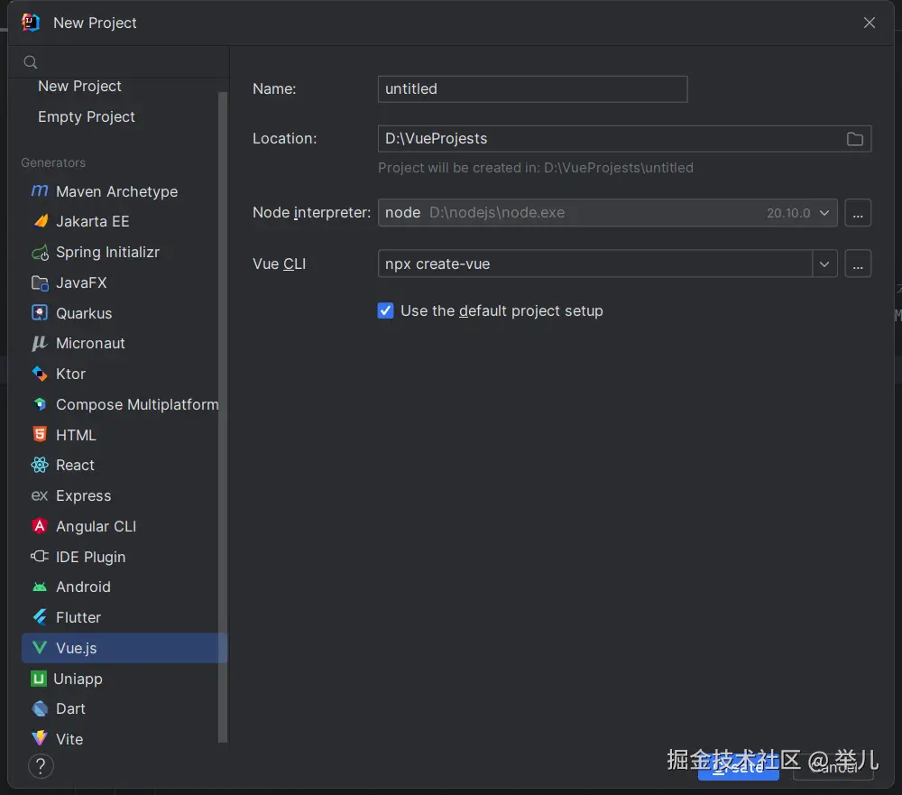Click the Vite logo icon
Image resolution: width=902 pixels, height=795 pixels.
pos(39,738)
